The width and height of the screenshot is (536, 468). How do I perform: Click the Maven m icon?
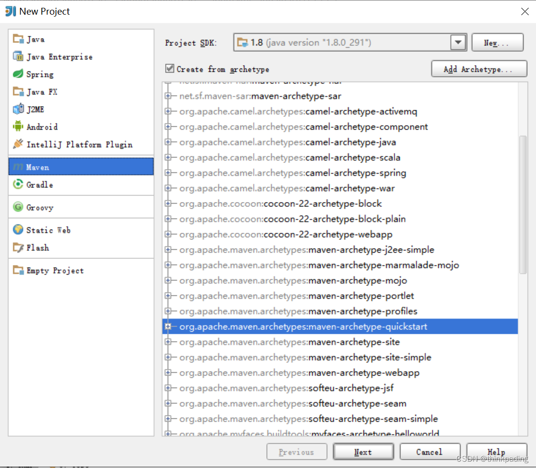pyautogui.click(x=18, y=167)
